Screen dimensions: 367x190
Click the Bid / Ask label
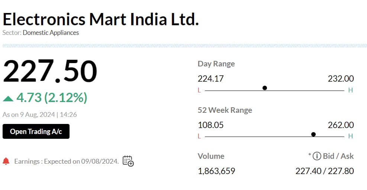click(338, 156)
